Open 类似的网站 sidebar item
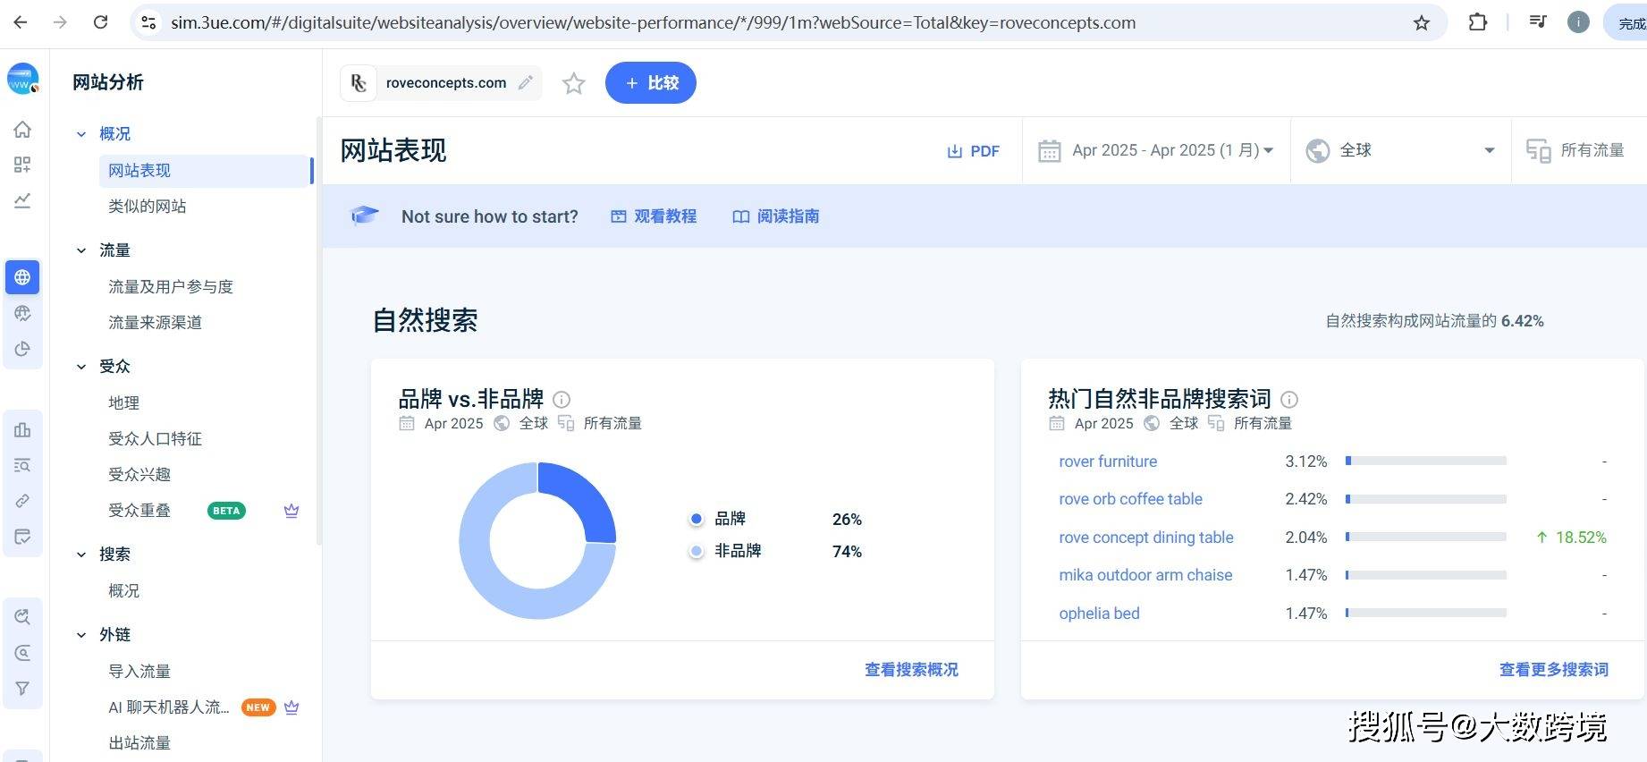Screen dimensions: 1647x762 click(148, 207)
